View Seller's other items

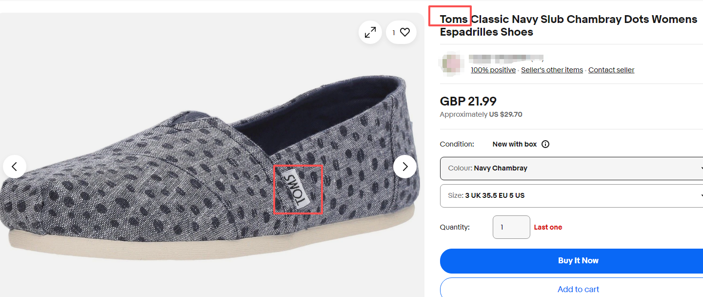[x=552, y=70]
